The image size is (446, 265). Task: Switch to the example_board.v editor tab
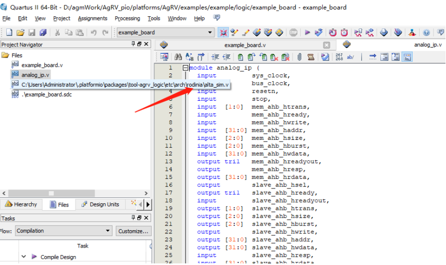pyautogui.click(x=245, y=45)
